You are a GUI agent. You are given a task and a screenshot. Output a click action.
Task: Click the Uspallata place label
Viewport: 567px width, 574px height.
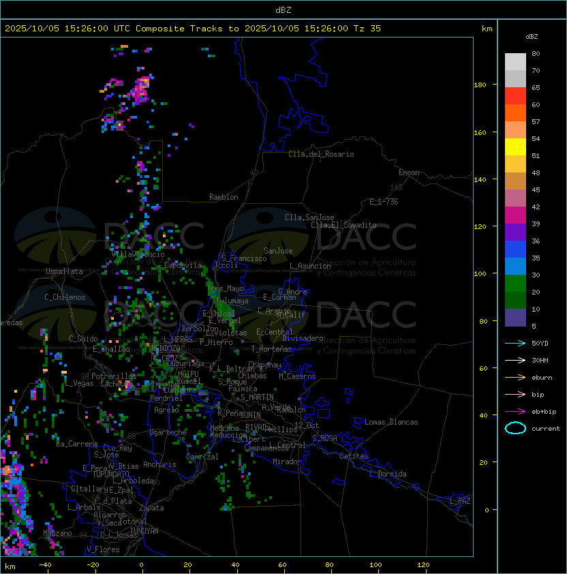tap(64, 271)
